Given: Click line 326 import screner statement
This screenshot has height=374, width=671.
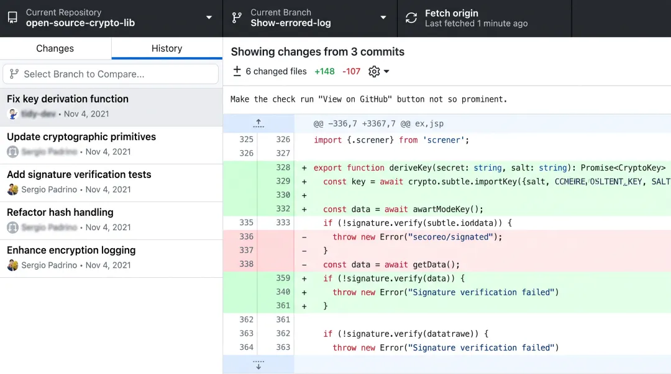Looking at the screenshot, I should coord(447,140).
